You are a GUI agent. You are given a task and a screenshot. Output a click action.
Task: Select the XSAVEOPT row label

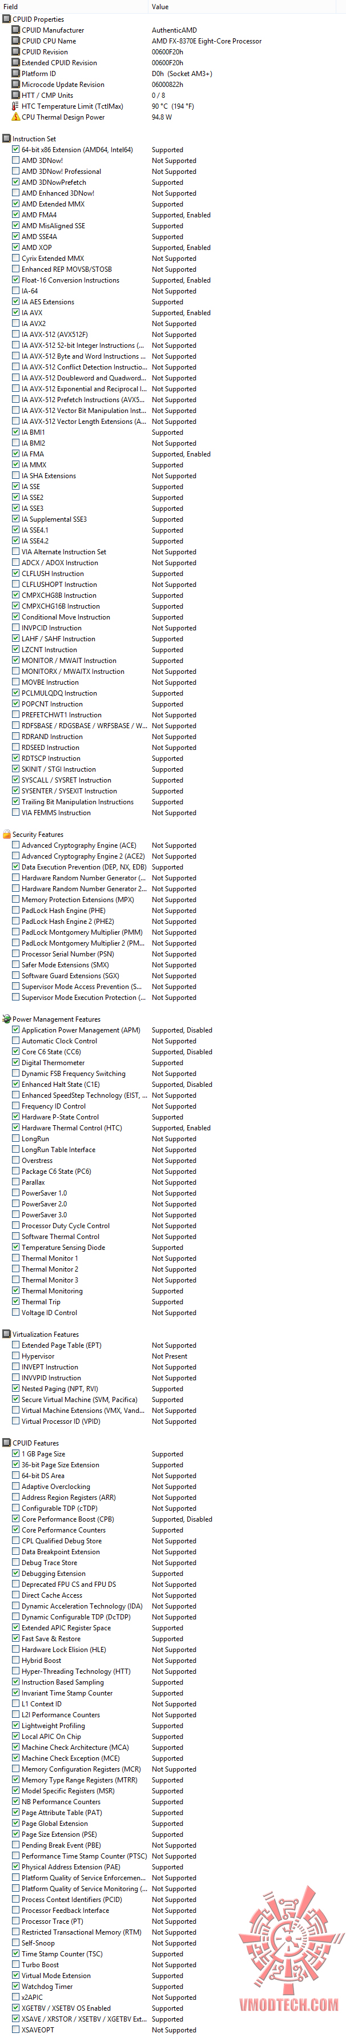(x=38, y=2029)
